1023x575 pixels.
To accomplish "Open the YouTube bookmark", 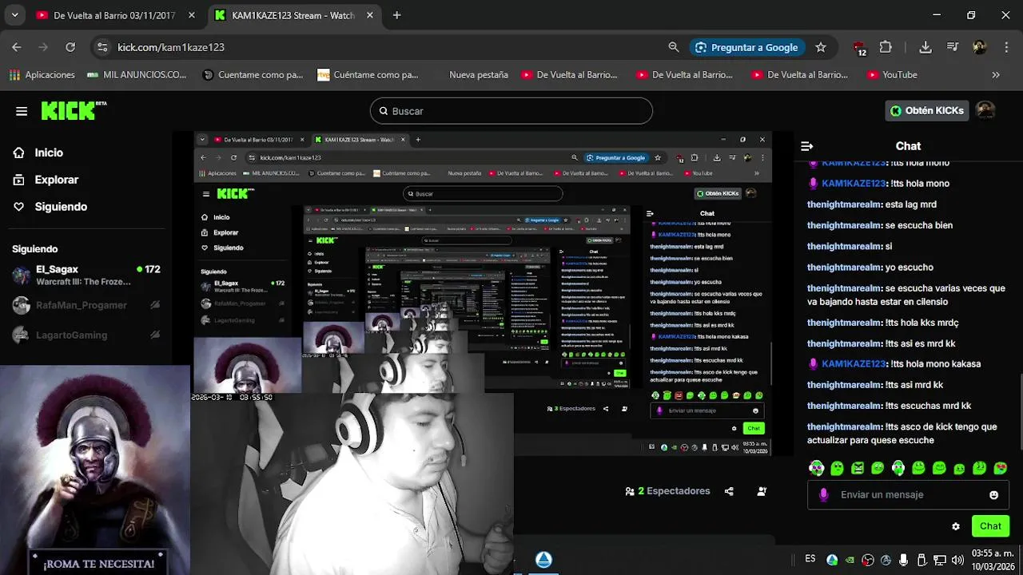I will (892, 74).
